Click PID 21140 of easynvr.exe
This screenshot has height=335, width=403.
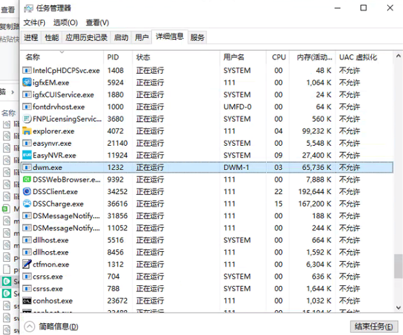[117, 143]
